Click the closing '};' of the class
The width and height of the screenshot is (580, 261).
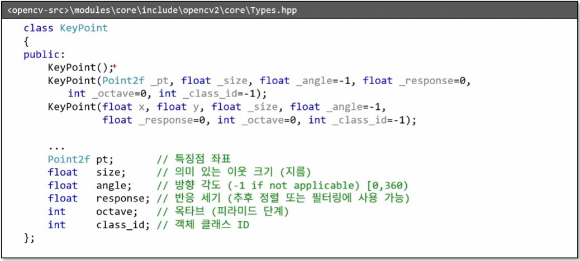pyautogui.click(x=29, y=239)
